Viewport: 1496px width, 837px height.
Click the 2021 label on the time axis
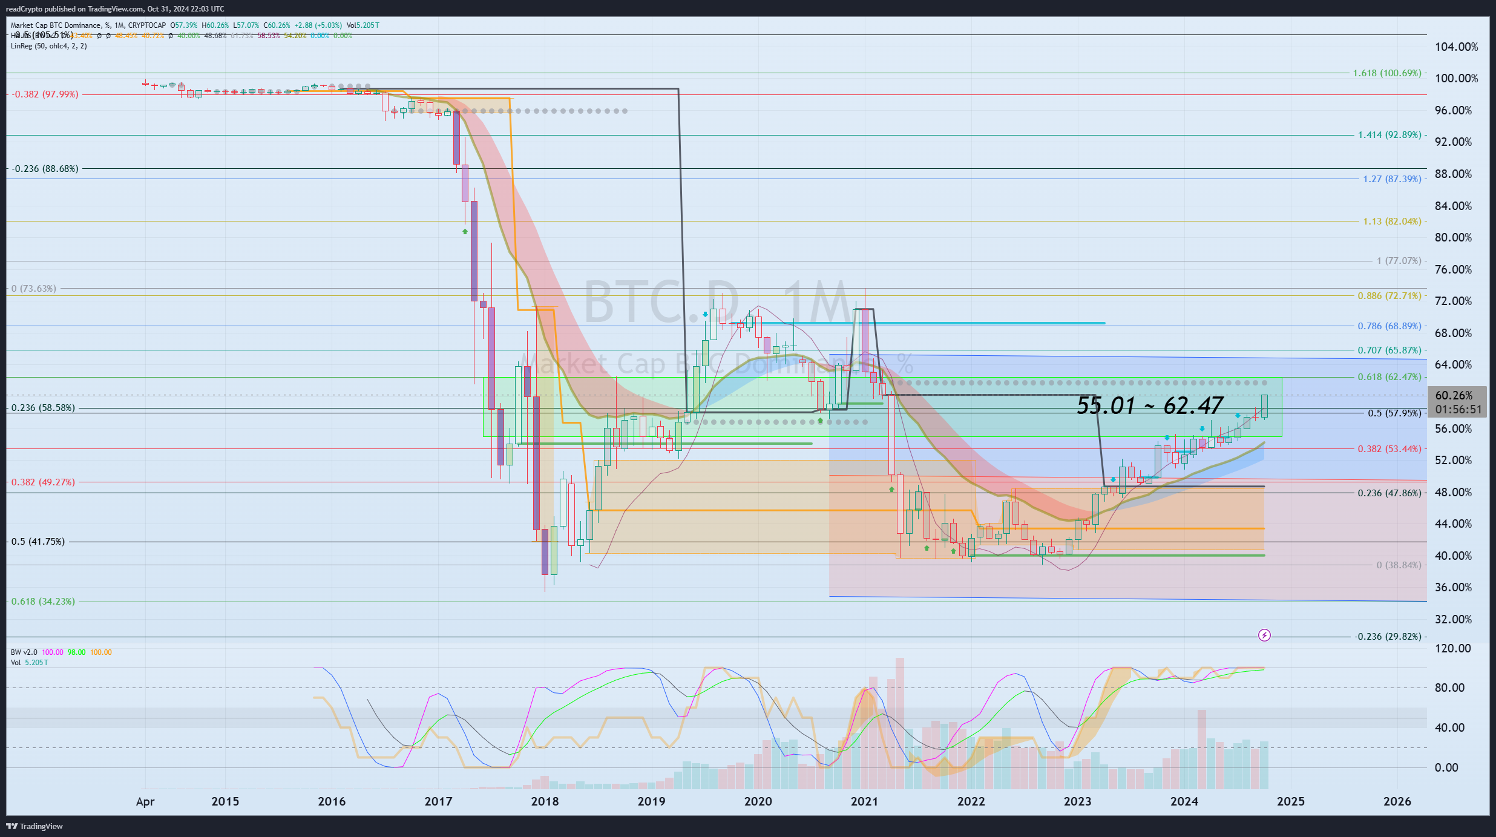pos(864,802)
